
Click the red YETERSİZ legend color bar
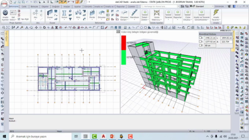124,43
